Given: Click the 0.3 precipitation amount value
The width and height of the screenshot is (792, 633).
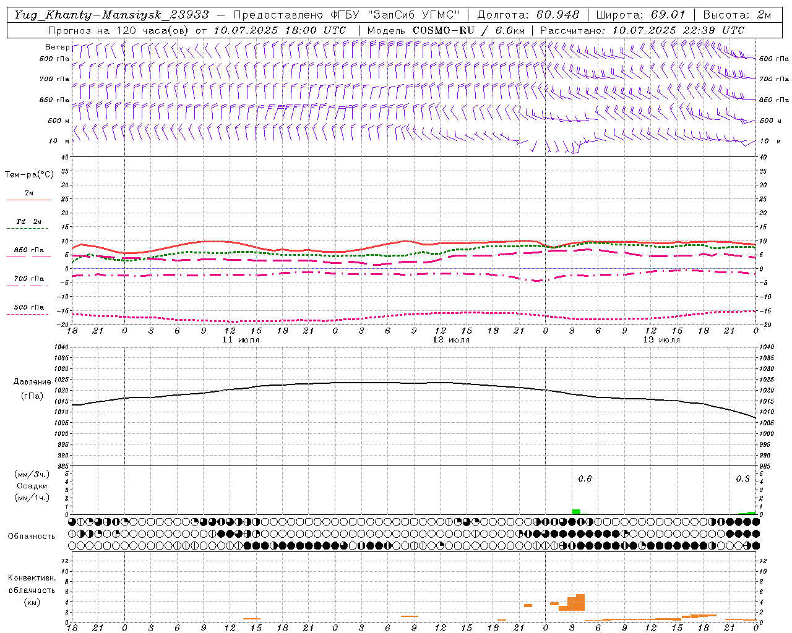Looking at the screenshot, I should click(x=742, y=478).
